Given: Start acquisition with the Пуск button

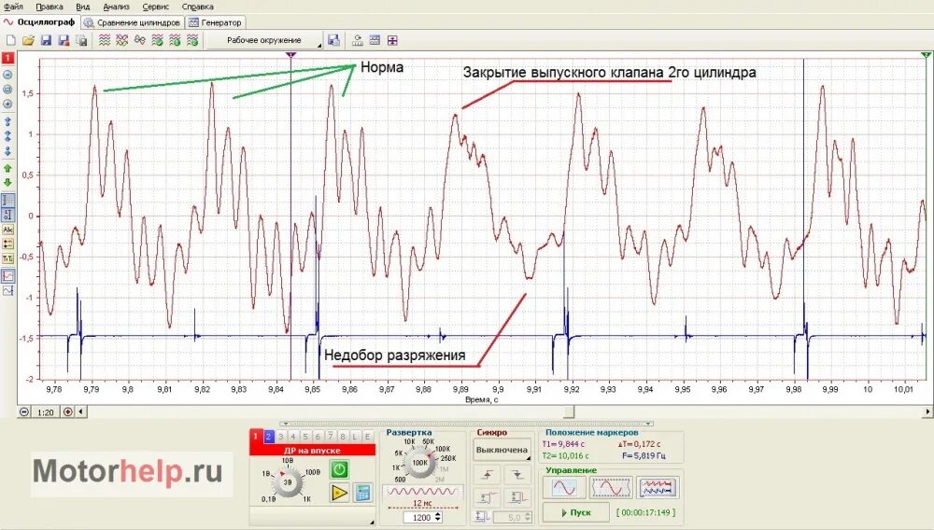Looking at the screenshot, I should point(575,512).
